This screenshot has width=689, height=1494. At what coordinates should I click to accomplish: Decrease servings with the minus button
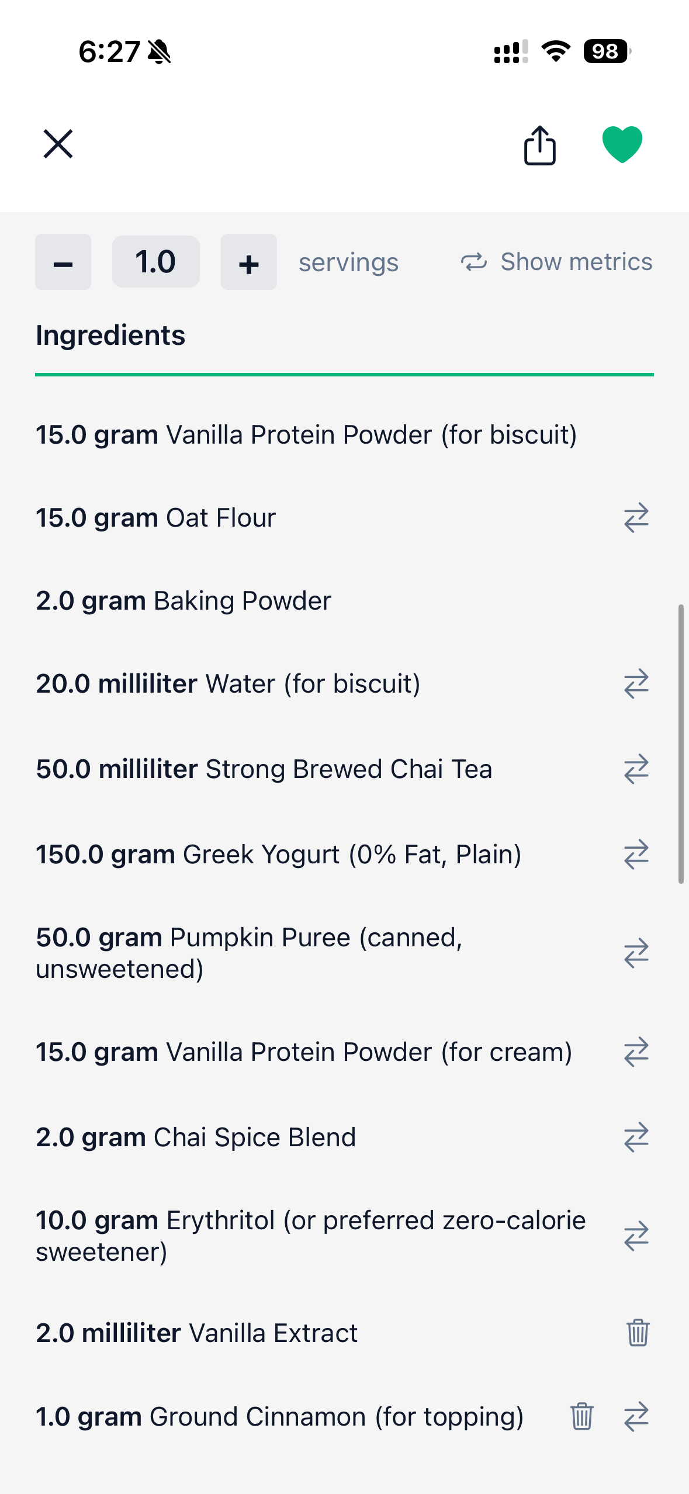[63, 262]
